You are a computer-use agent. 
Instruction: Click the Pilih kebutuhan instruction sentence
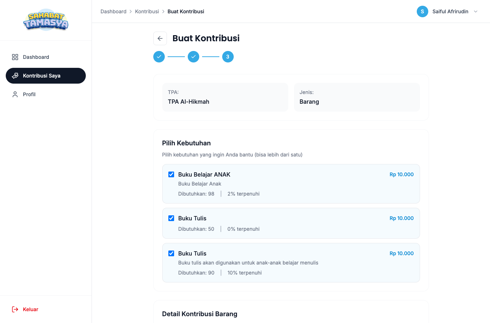tap(232, 155)
